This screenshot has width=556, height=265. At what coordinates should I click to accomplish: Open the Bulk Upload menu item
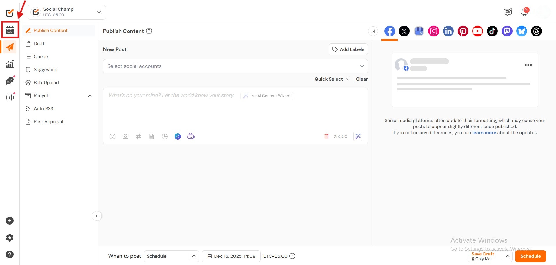(46, 83)
